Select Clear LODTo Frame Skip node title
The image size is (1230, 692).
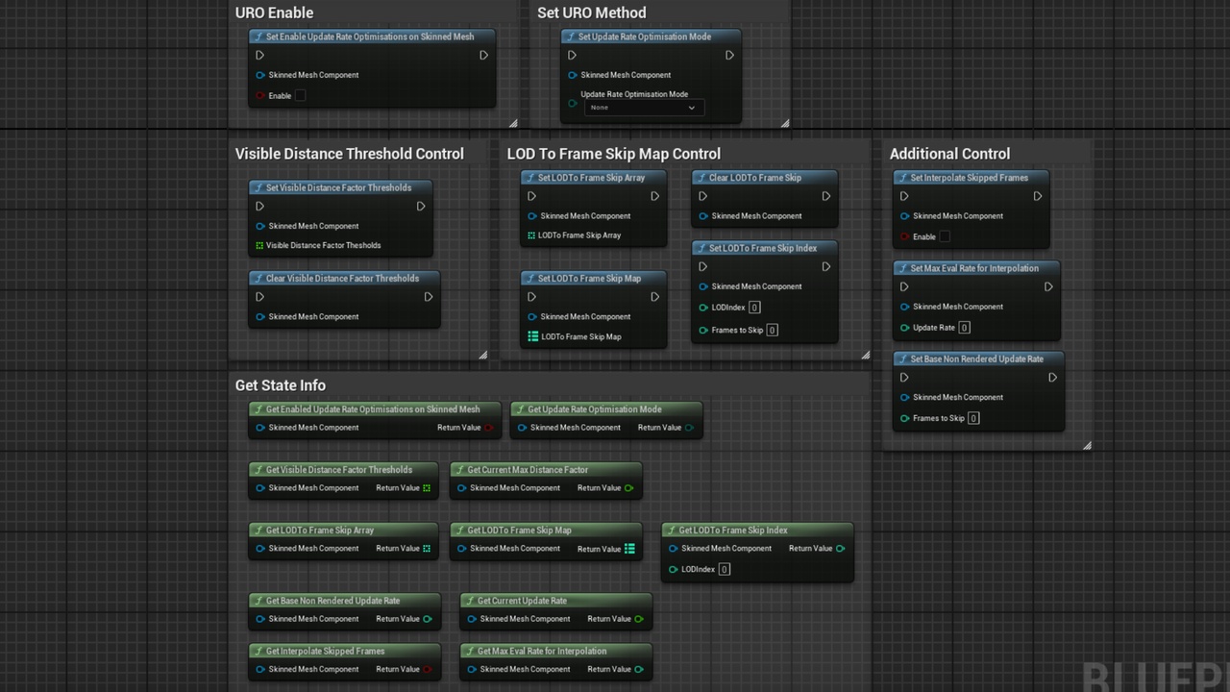(x=755, y=178)
